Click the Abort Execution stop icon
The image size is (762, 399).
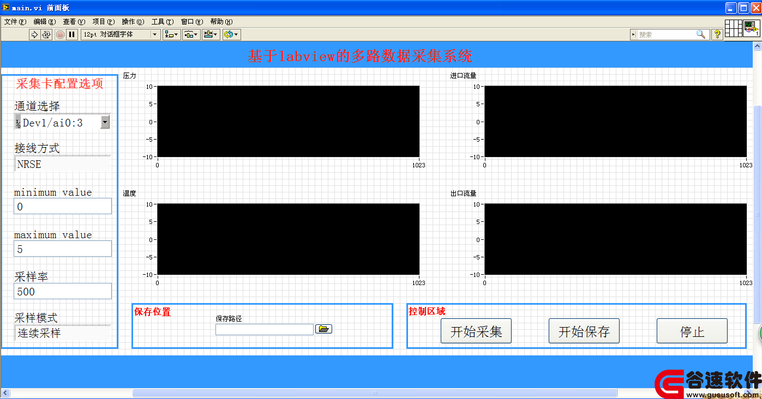(x=60, y=34)
